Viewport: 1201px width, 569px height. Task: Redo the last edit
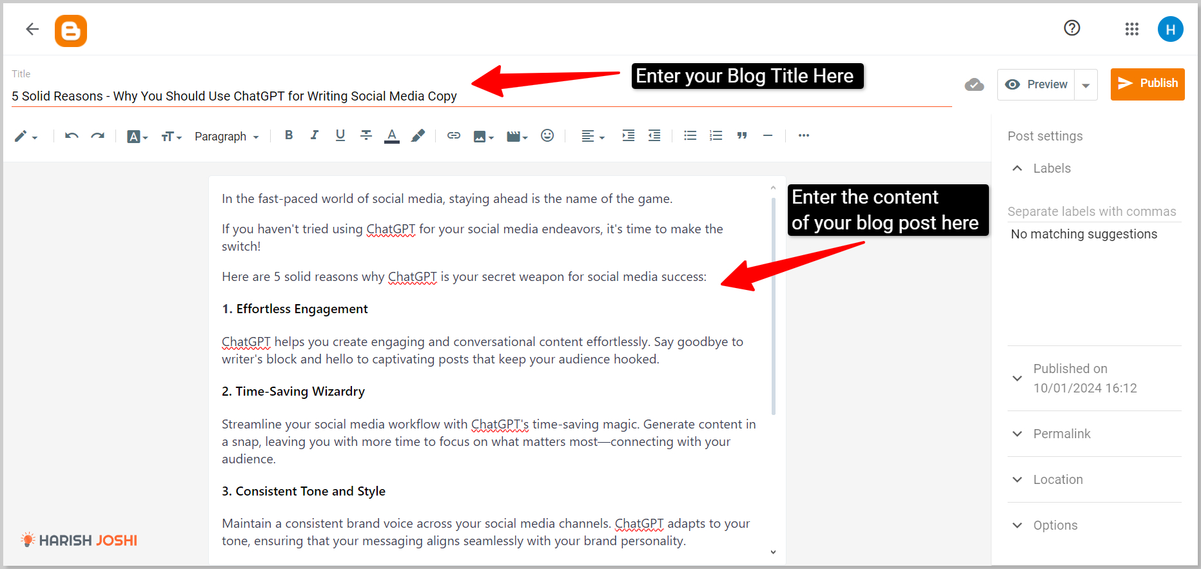pyautogui.click(x=97, y=136)
